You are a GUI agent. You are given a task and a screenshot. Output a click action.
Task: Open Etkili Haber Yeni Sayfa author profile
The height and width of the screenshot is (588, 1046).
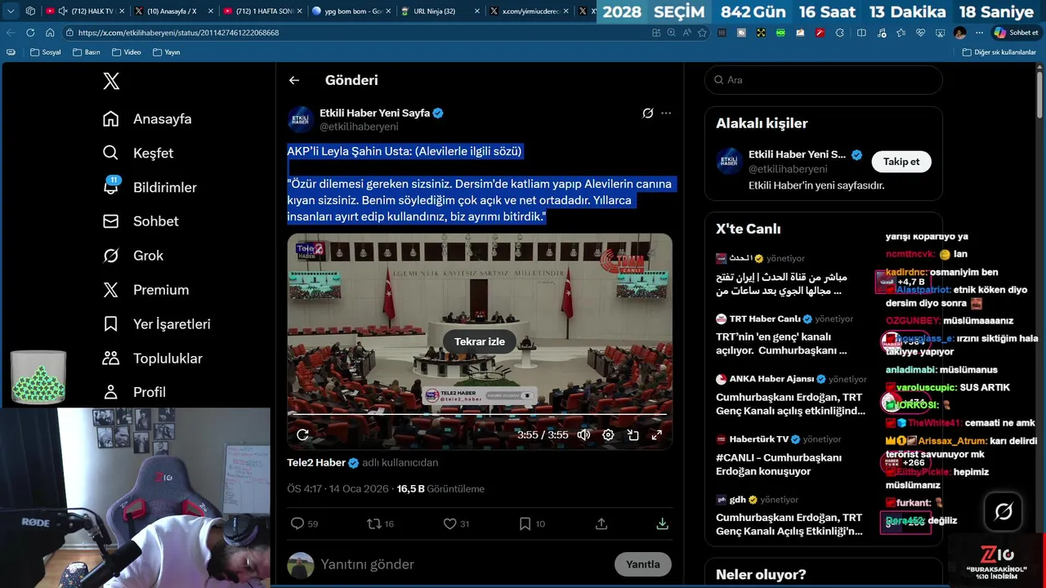pos(374,113)
